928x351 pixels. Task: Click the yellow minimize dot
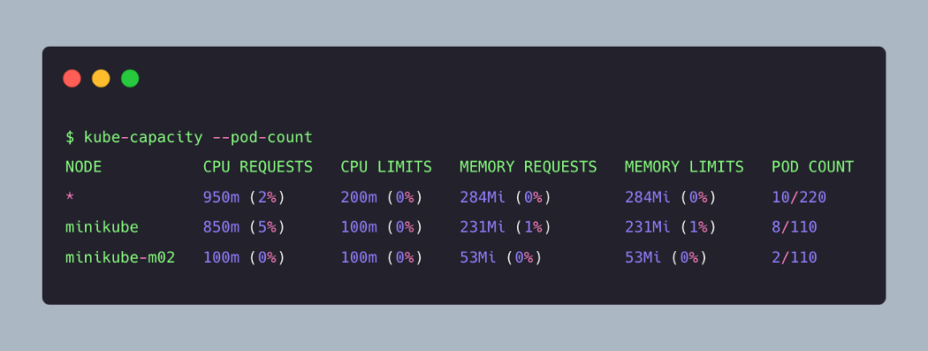[102, 78]
